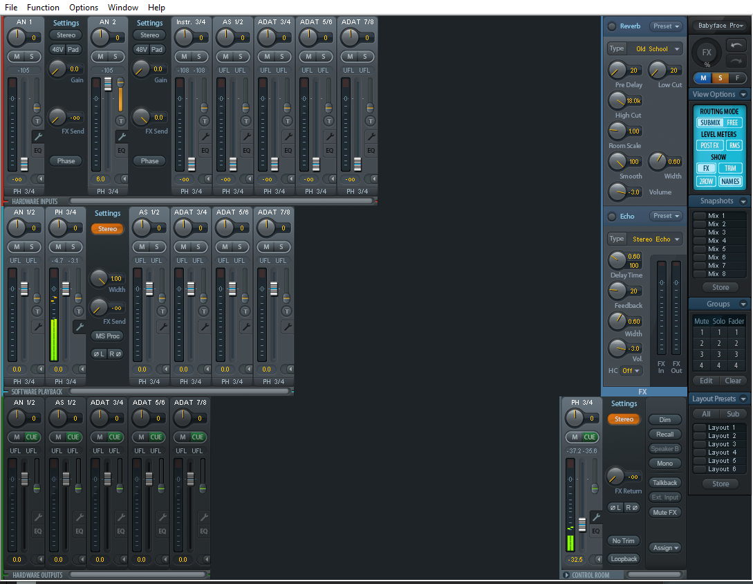Open File menu
Viewport: 753px width, 584px height.
tap(11, 7)
